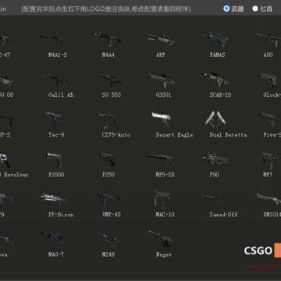Select the AK-47 rifle icon
Screen dimensions: 281x281
point(6,40)
